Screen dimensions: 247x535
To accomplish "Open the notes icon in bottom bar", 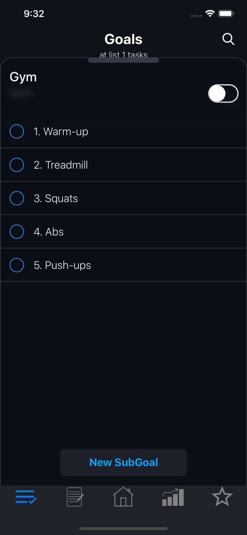I will pyautogui.click(x=74, y=496).
